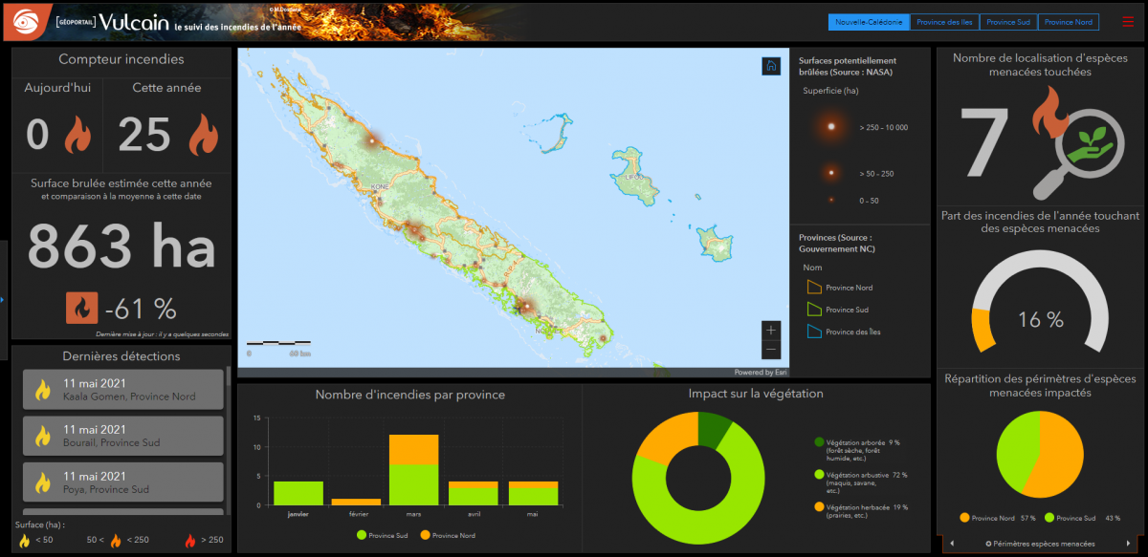
Task: Open the red hamburger menu
Action: point(1128,22)
